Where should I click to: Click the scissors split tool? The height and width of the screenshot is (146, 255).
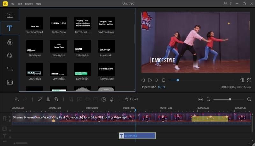[48, 99]
